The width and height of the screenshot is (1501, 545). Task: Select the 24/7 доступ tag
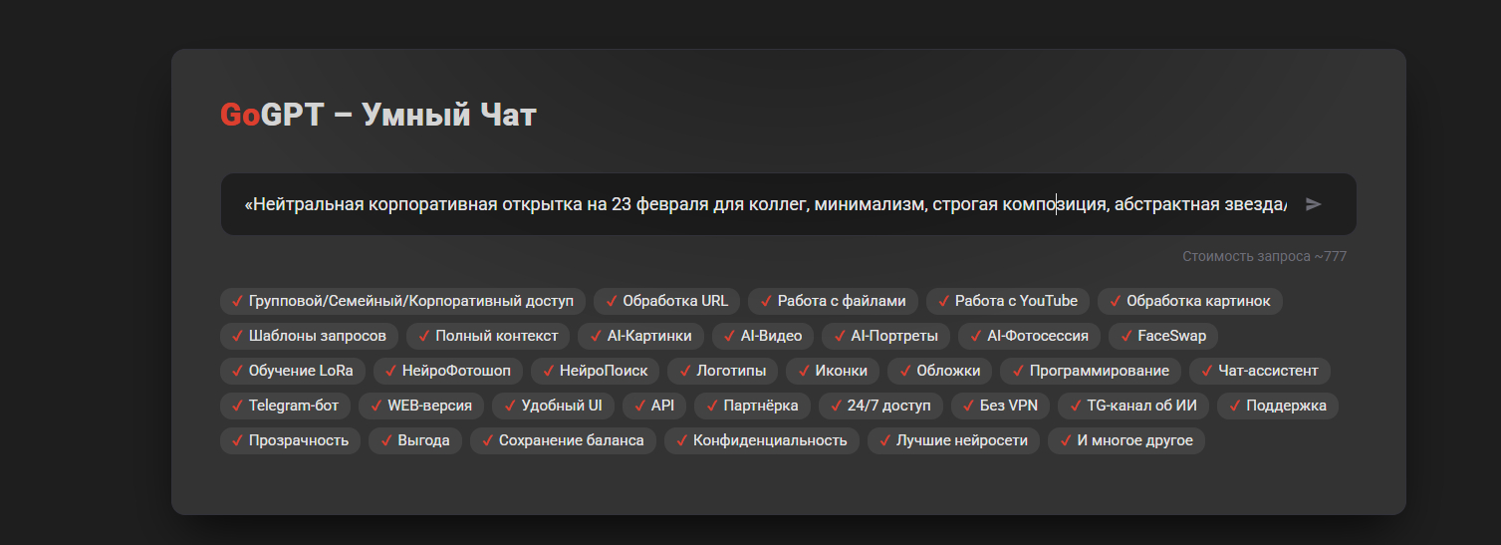pyautogui.click(x=880, y=406)
